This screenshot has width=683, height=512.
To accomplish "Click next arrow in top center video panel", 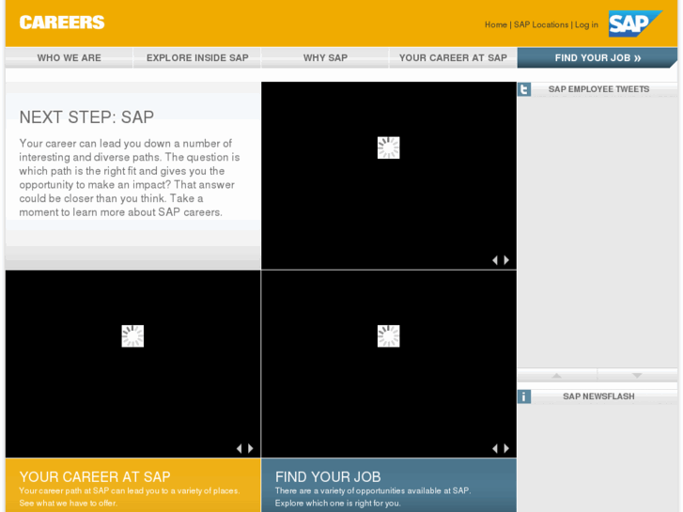I will click(507, 260).
